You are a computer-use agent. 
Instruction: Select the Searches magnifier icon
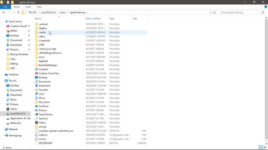pyautogui.click(x=36, y=118)
